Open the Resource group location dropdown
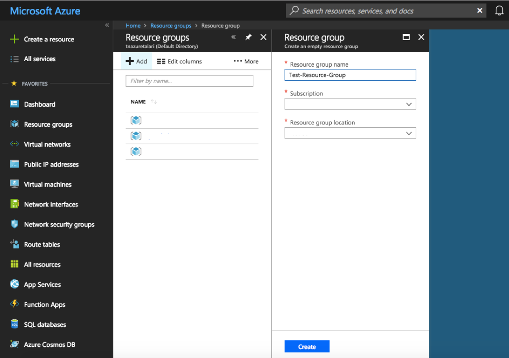This screenshot has width=509, height=358. tap(350, 133)
